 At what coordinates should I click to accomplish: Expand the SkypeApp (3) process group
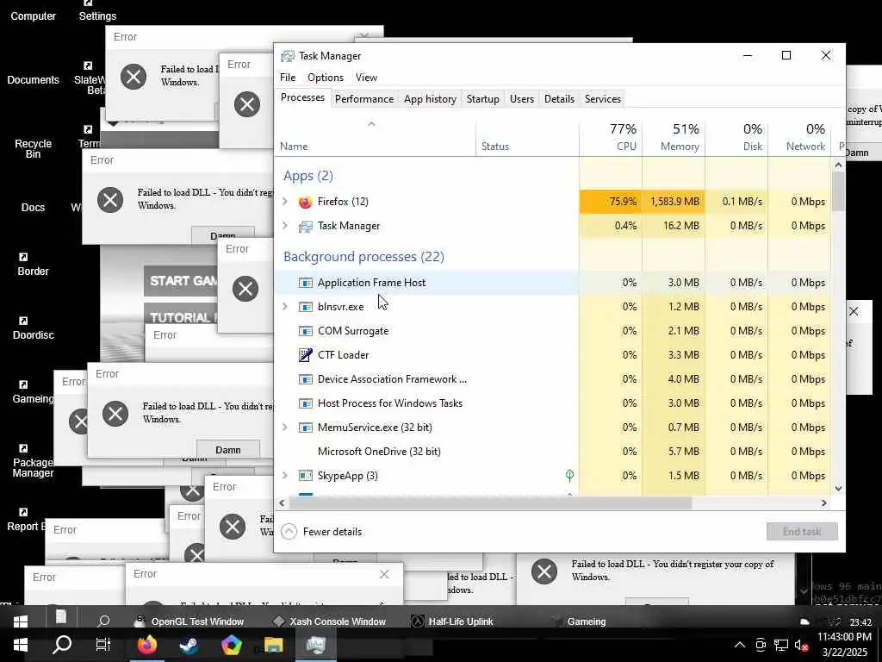click(284, 476)
